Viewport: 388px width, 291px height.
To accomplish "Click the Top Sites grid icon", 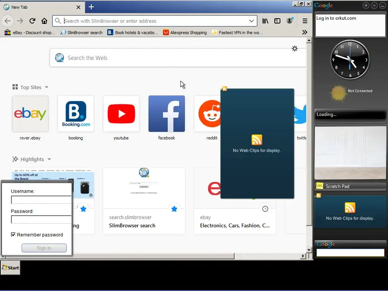I will 15,87.
